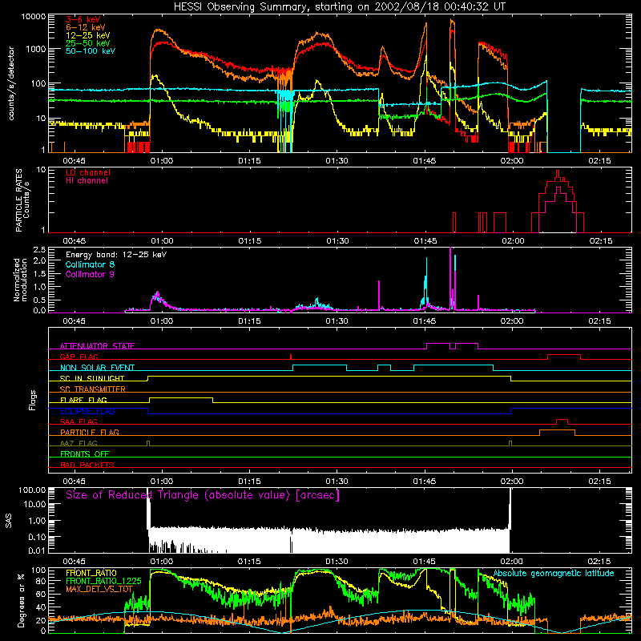Image resolution: width=641 pixels, height=641 pixels.
Task: Click the Degrees or % axis label
Action: tap(20, 600)
